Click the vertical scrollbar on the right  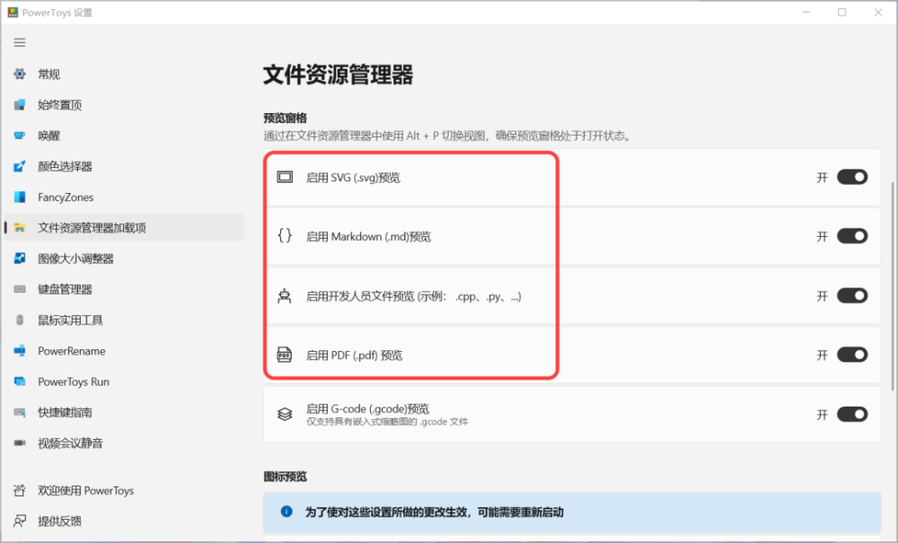tap(893, 286)
